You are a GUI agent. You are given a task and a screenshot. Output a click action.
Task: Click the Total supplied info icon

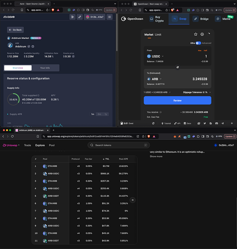pos(38,96)
